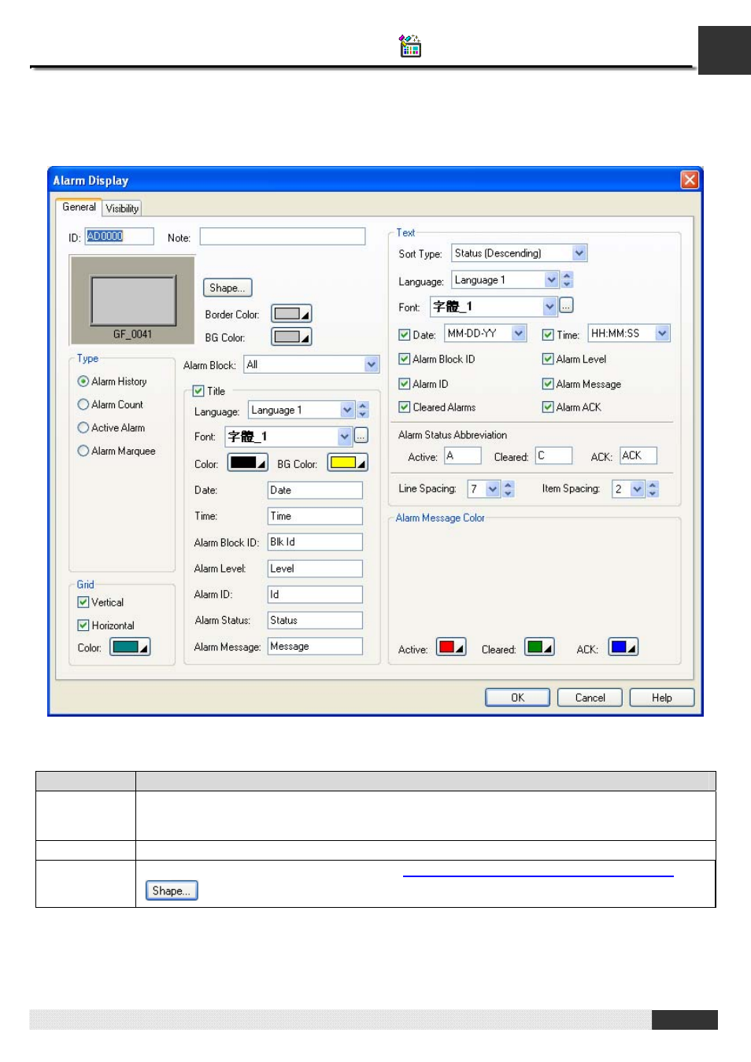
Task: Open the shape BG Color picker
Action: pos(291,337)
